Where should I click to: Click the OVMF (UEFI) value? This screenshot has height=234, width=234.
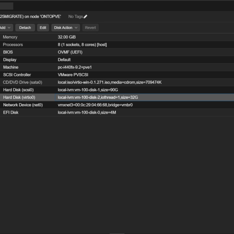click(x=70, y=52)
